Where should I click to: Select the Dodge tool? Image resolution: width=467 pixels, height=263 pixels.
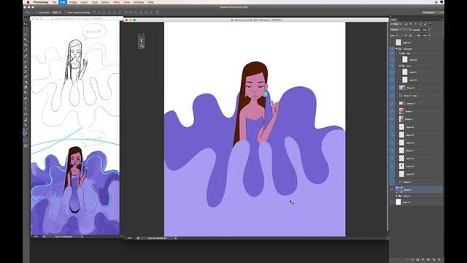(x=26, y=93)
